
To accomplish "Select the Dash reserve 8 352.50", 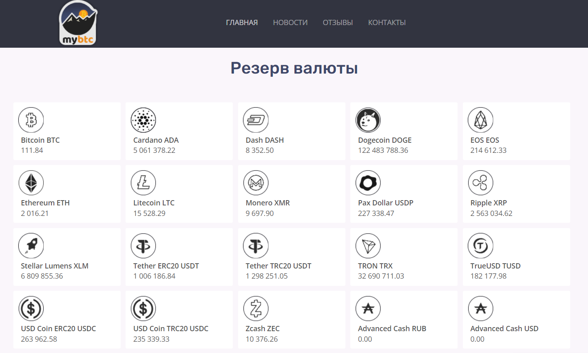I will coord(260,150).
